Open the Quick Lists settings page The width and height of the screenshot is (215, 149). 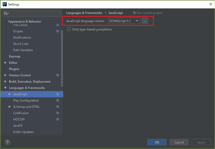click(21, 44)
